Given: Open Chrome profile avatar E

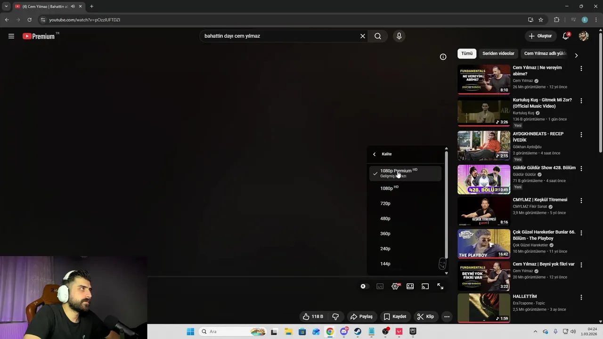Looking at the screenshot, I should click(585, 20).
